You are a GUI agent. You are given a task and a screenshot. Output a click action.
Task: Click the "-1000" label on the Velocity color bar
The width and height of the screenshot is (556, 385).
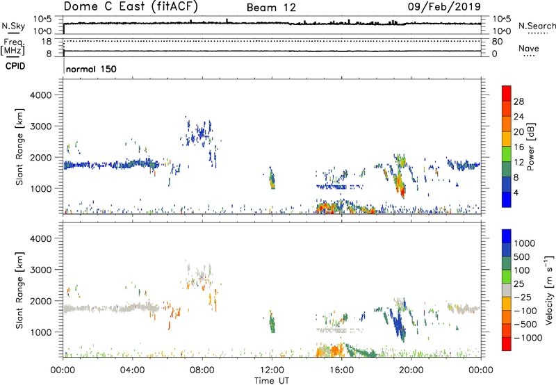click(528, 338)
